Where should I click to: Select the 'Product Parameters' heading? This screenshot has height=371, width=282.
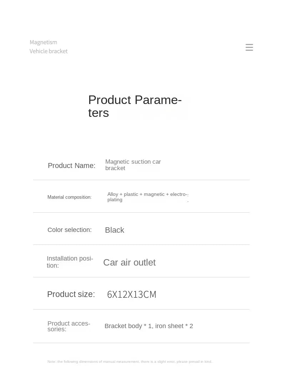point(135,106)
